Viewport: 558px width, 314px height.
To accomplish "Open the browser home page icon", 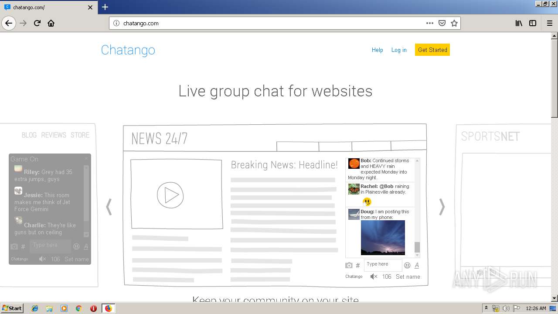I will 51,23.
